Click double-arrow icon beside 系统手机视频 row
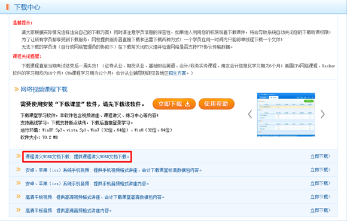This screenshot has height=221, width=347. pos(19,169)
